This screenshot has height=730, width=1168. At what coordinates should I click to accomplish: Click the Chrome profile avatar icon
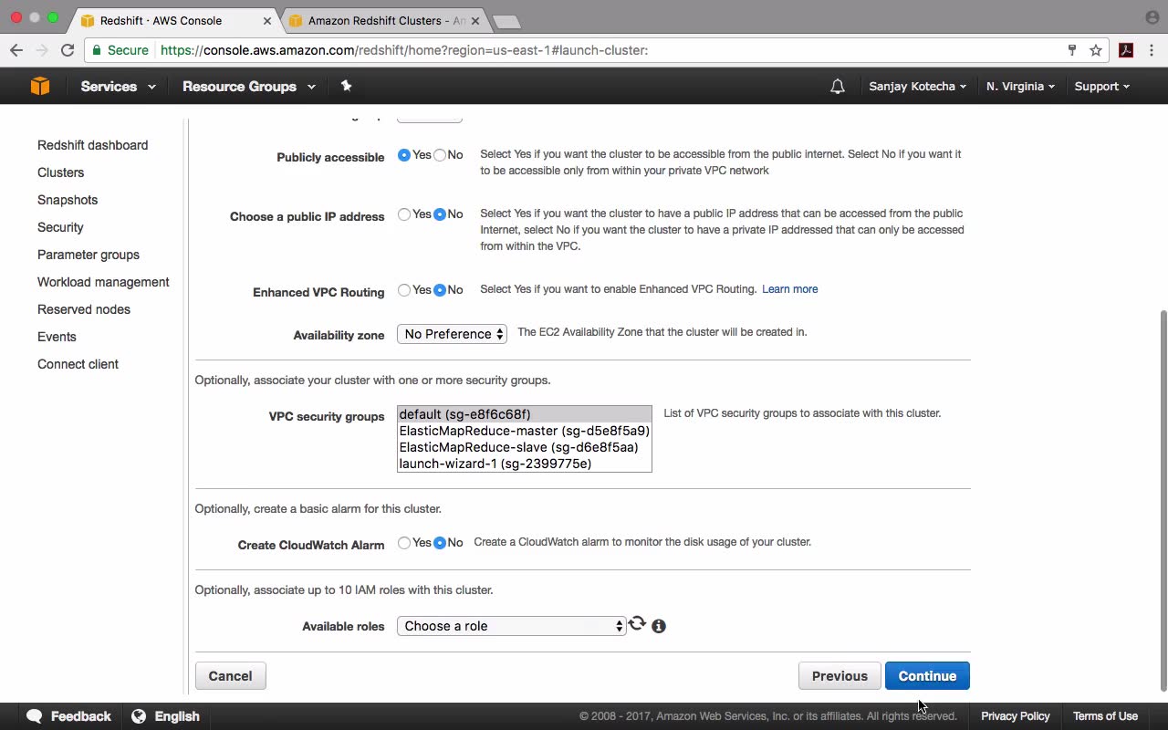tap(1152, 17)
